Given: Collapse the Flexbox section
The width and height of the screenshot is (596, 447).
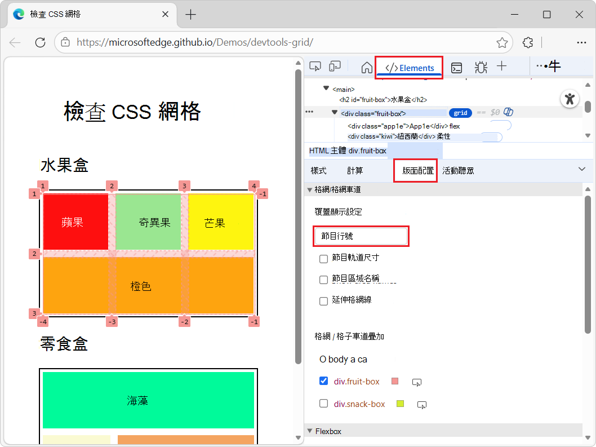Looking at the screenshot, I should click(309, 431).
